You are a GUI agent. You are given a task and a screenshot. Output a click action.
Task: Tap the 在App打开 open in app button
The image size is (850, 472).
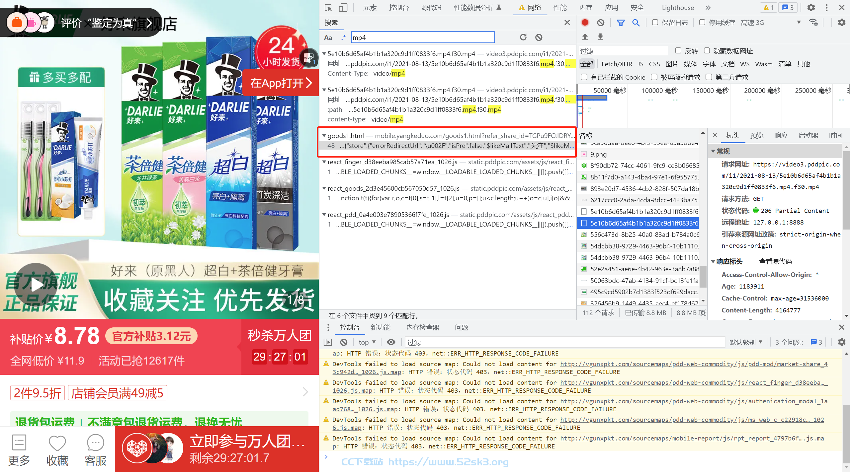281,83
